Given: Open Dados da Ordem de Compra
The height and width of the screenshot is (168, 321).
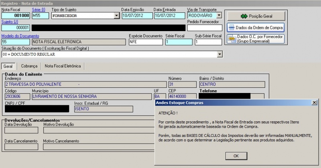Looking at the screenshot, I should tap(256, 28).
